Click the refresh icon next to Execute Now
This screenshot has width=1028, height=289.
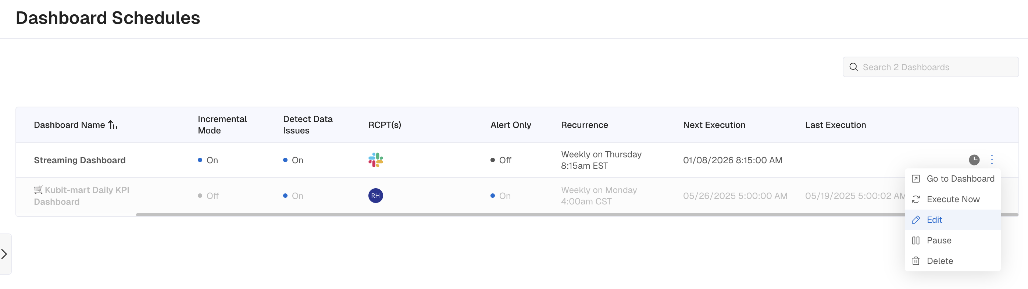(916, 199)
